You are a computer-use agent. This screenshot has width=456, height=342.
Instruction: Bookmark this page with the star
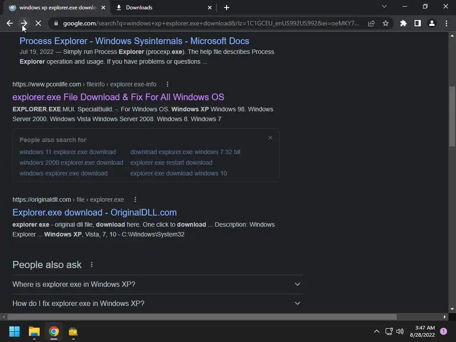pyautogui.click(x=386, y=23)
